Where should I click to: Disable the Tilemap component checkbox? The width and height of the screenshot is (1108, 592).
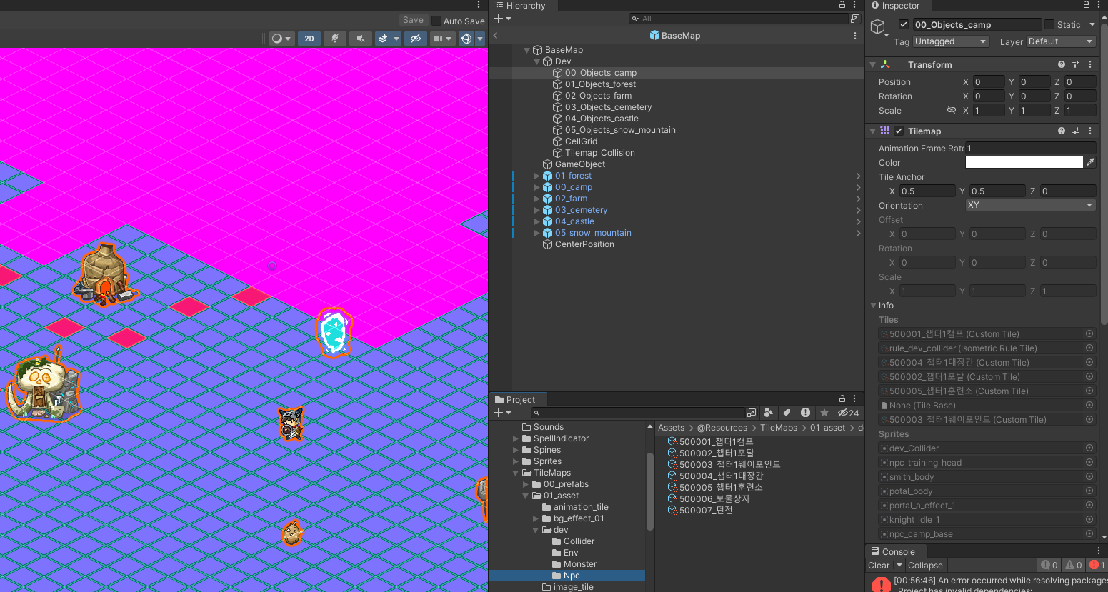click(899, 131)
